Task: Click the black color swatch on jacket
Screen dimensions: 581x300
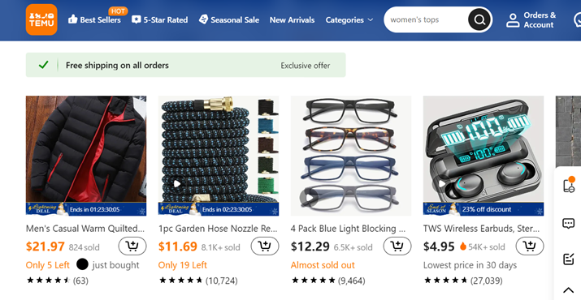Action: click(x=82, y=264)
